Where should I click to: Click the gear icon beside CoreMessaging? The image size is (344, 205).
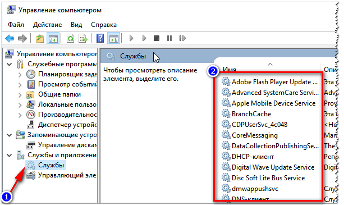tap(226, 135)
